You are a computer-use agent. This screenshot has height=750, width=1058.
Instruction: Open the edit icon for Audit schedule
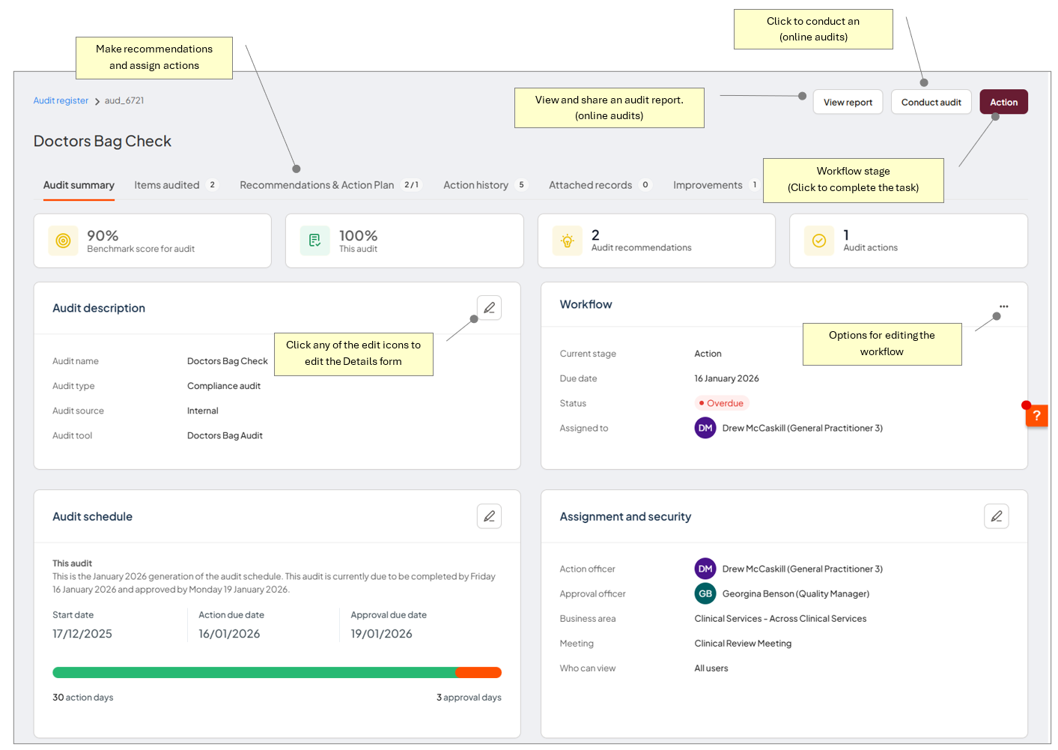click(x=489, y=516)
